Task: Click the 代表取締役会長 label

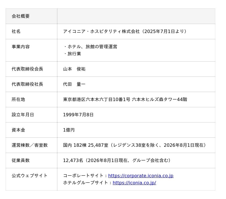Action: point(27,69)
